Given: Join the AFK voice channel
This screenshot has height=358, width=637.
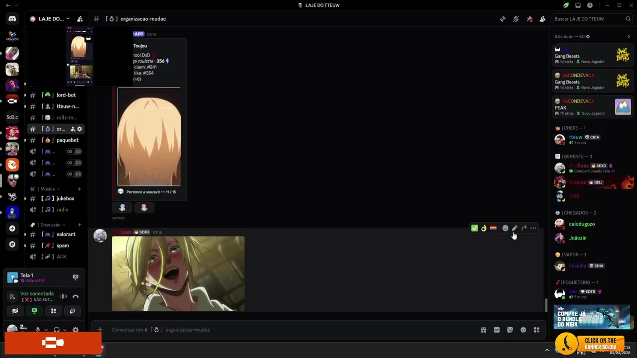Looking at the screenshot, I should coord(55,257).
